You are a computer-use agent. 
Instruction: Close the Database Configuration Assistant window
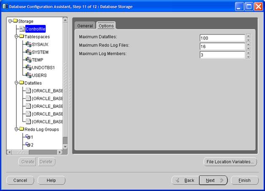[259, 7]
